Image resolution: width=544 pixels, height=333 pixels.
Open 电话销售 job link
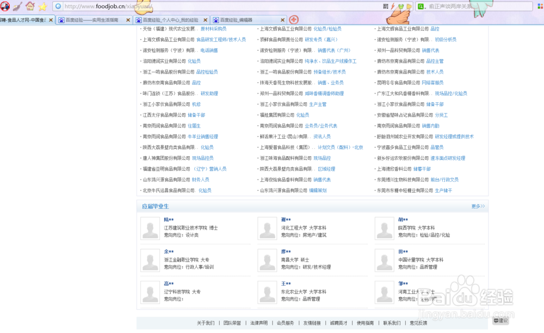click(x=209, y=50)
